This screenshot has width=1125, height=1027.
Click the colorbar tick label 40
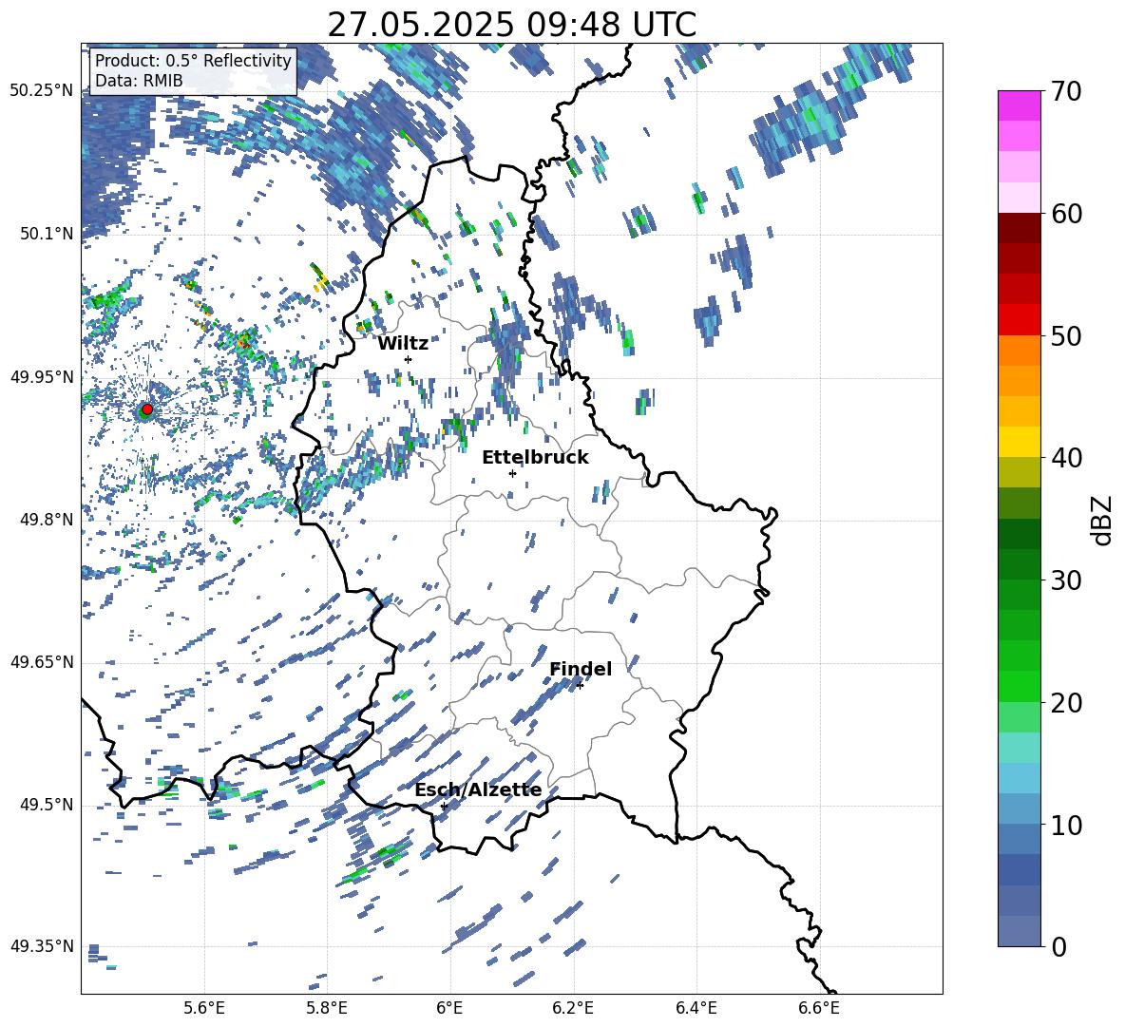pos(1065,458)
